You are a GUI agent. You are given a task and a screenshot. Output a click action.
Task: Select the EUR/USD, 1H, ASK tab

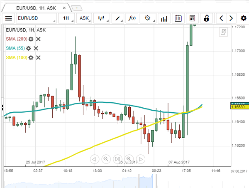[x=36, y=8]
